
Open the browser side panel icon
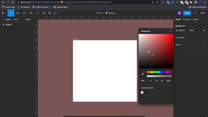[195, 2]
